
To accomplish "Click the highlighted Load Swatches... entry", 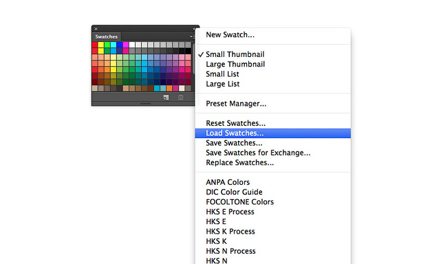I will click(273, 133).
